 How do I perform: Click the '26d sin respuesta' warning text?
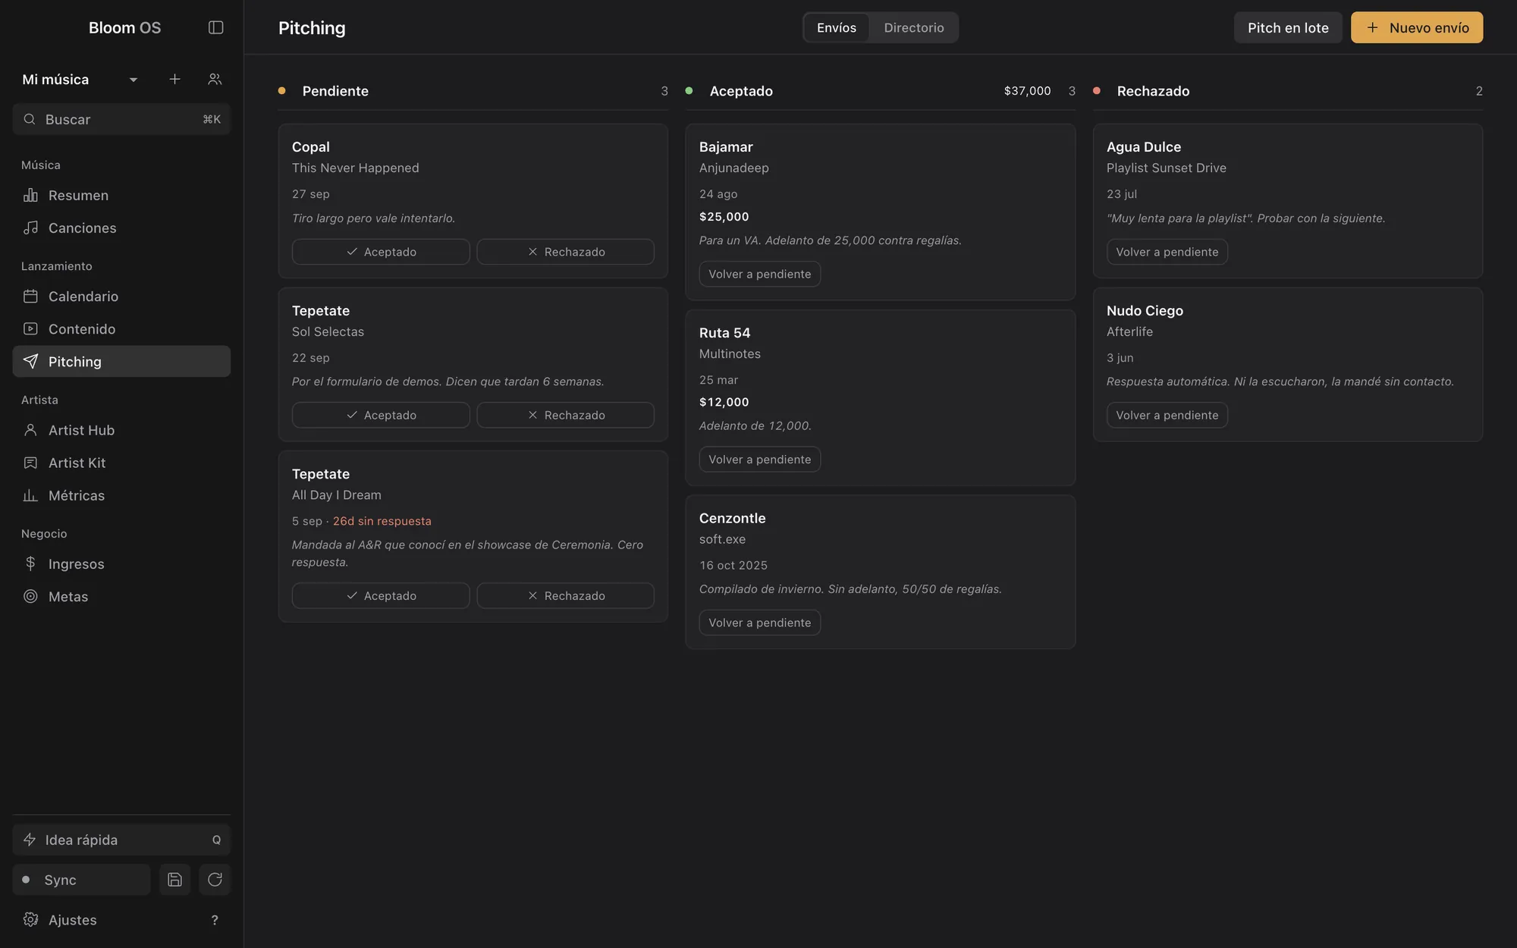point(382,521)
